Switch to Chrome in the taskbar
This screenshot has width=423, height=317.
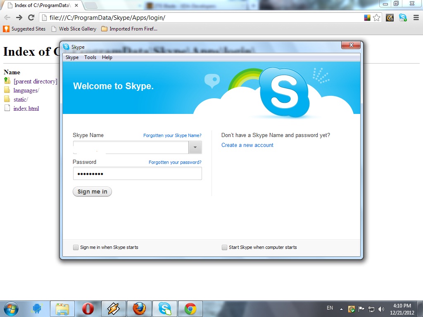pyautogui.click(x=190, y=309)
